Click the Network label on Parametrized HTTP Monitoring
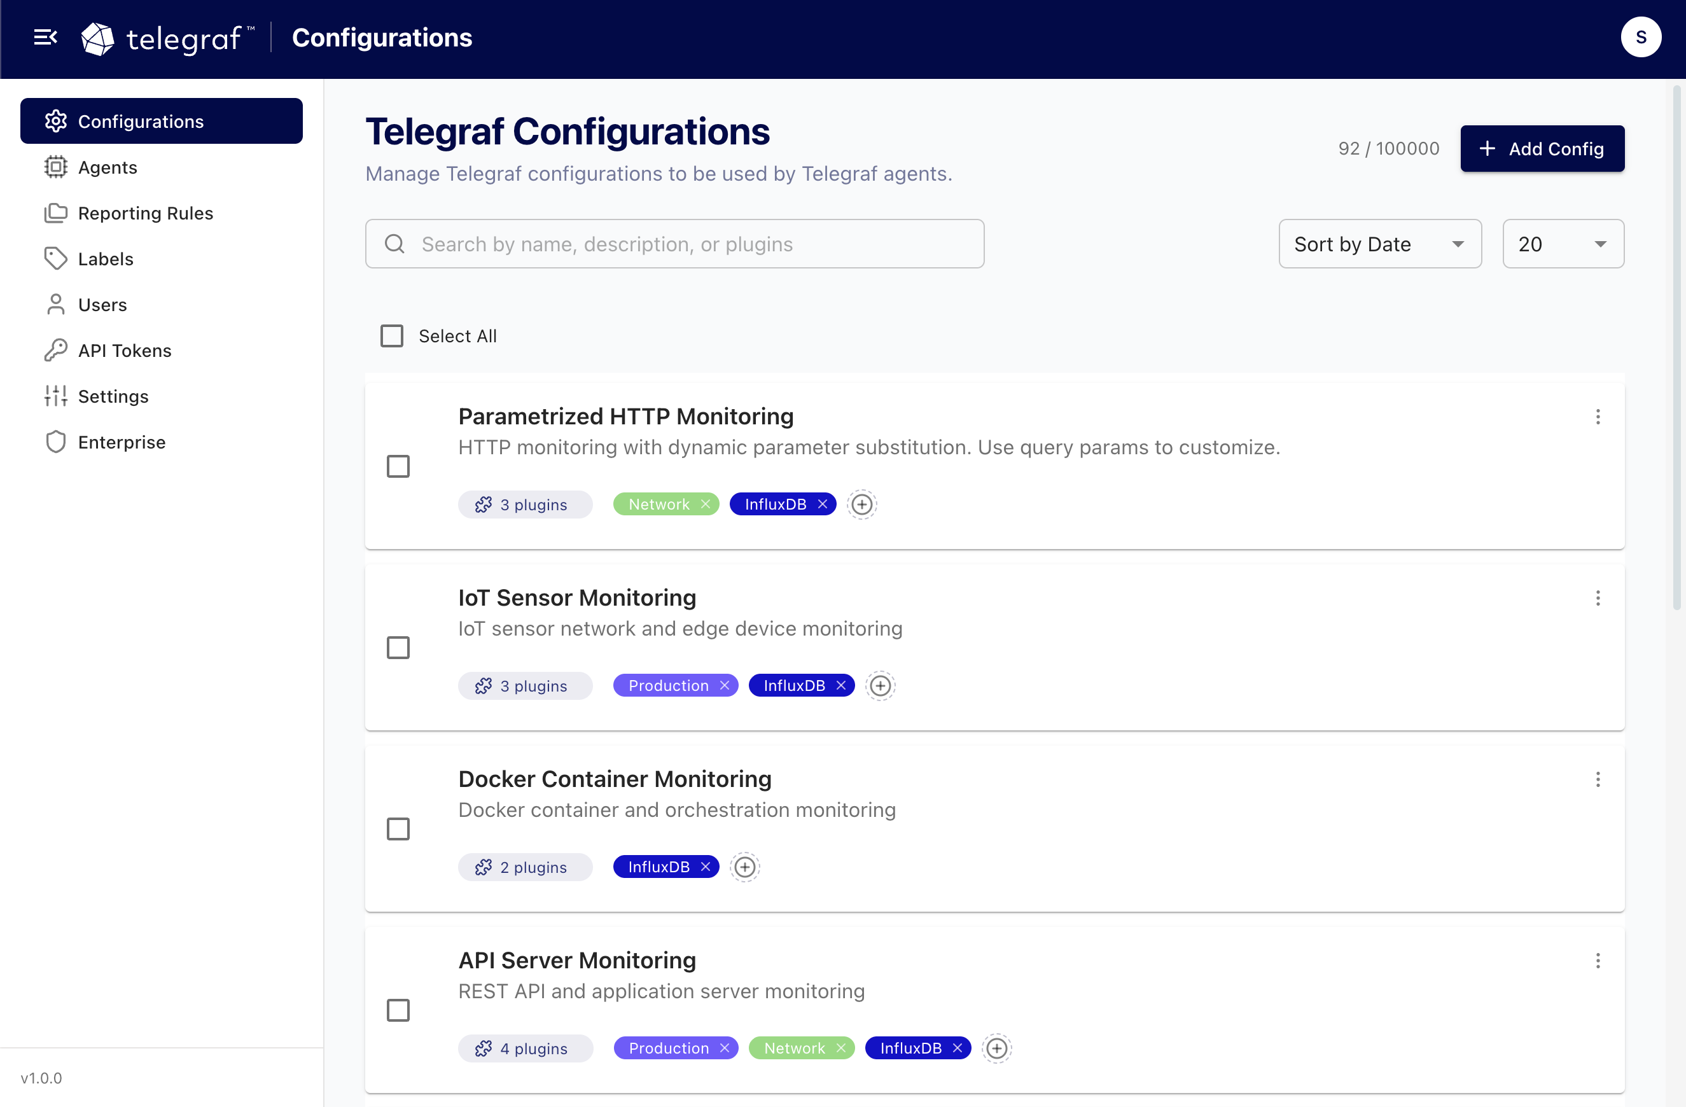The width and height of the screenshot is (1686, 1107). pos(659,505)
